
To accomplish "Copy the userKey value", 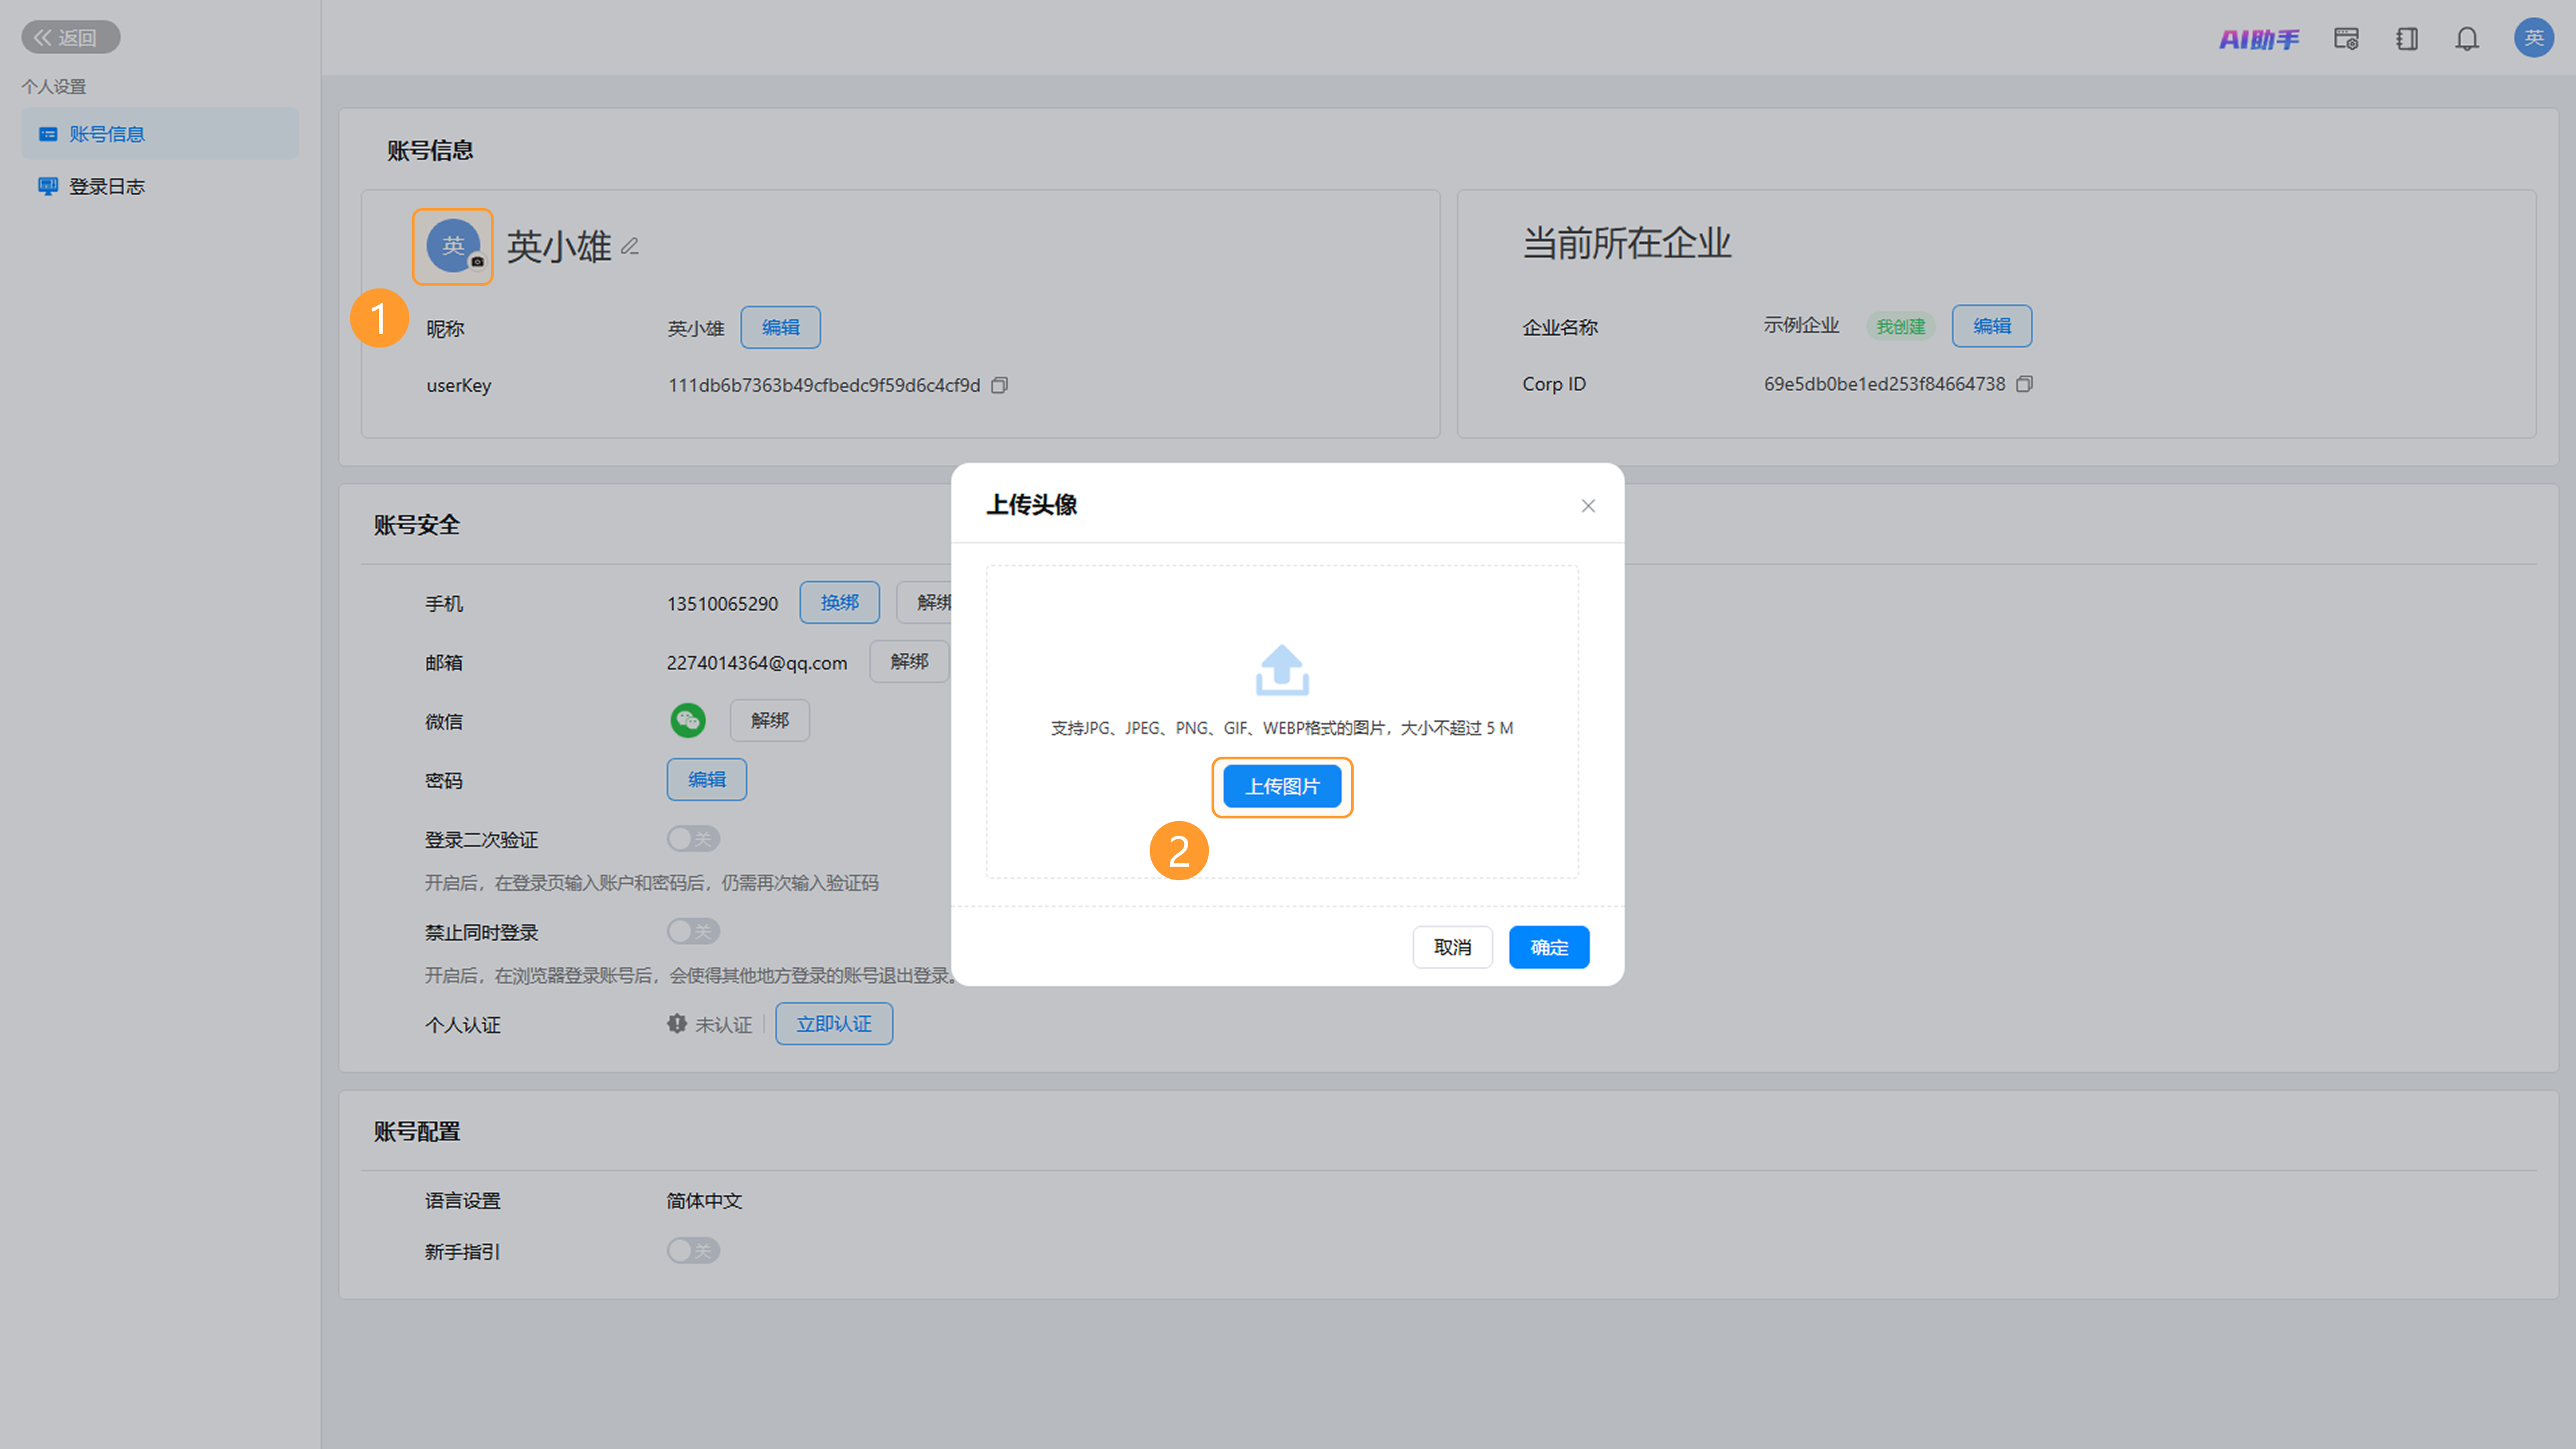I will [x=999, y=385].
